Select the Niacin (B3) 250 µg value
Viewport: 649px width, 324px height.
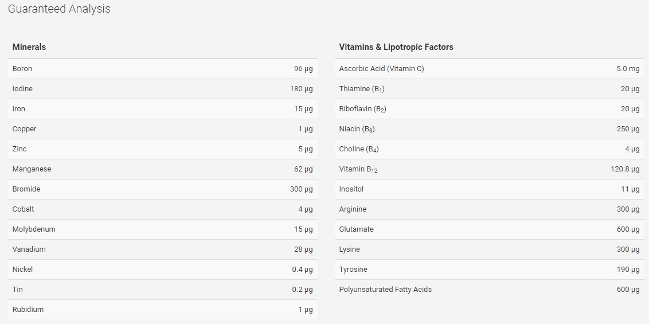628,129
